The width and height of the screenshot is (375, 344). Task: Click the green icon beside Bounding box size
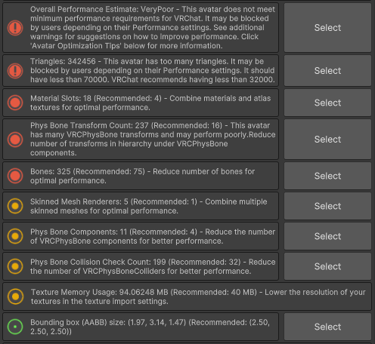click(15, 327)
